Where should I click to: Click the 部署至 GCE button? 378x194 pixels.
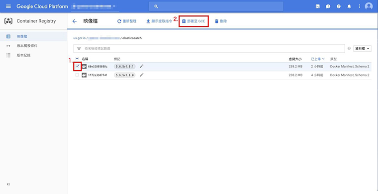193,21
